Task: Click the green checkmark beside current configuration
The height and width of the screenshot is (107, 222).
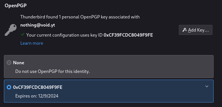Action: [x=22, y=34]
